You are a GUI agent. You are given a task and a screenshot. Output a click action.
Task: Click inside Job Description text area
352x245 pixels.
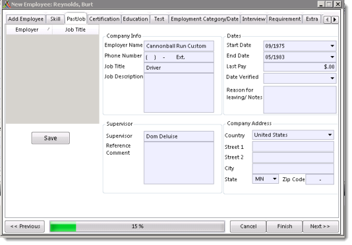point(179,93)
